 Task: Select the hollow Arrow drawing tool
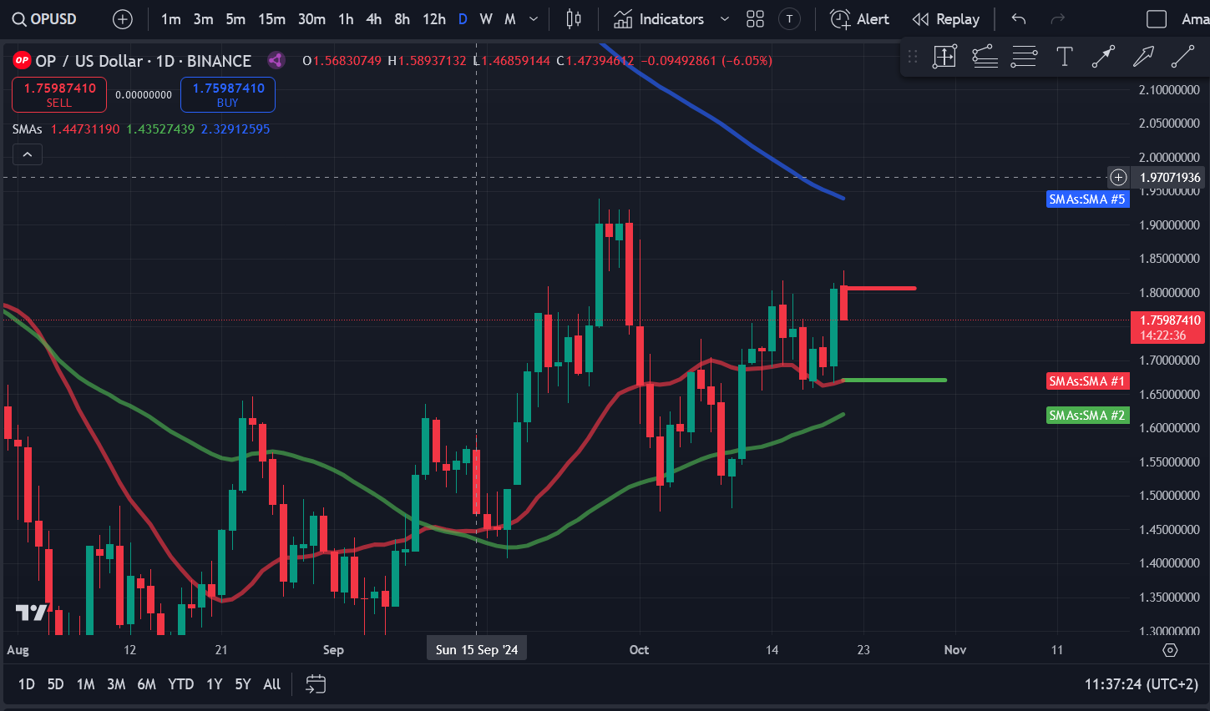[x=1143, y=57]
